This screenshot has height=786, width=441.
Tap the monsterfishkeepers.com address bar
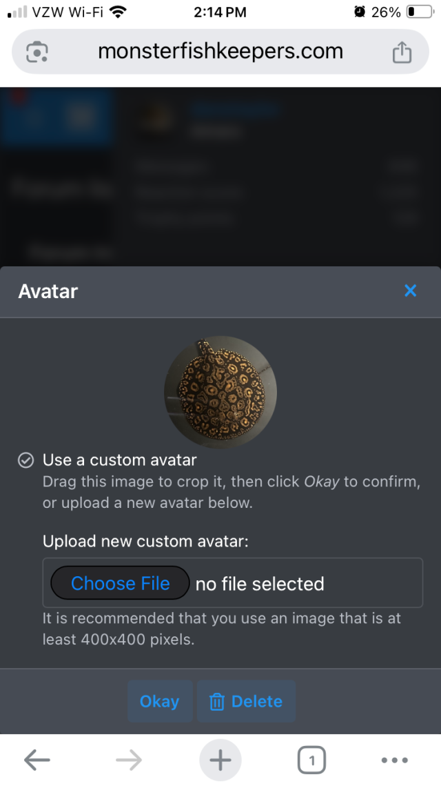tap(220, 52)
